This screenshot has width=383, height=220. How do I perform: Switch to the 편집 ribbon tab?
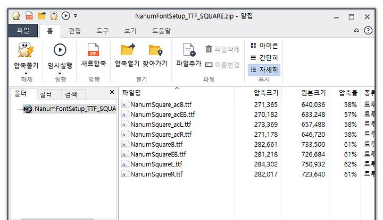[74, 31]
